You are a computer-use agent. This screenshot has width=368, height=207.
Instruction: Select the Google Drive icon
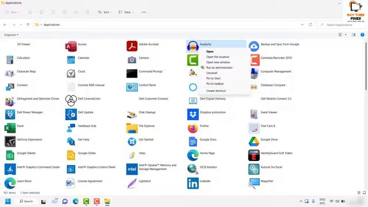tap(254, 141)
